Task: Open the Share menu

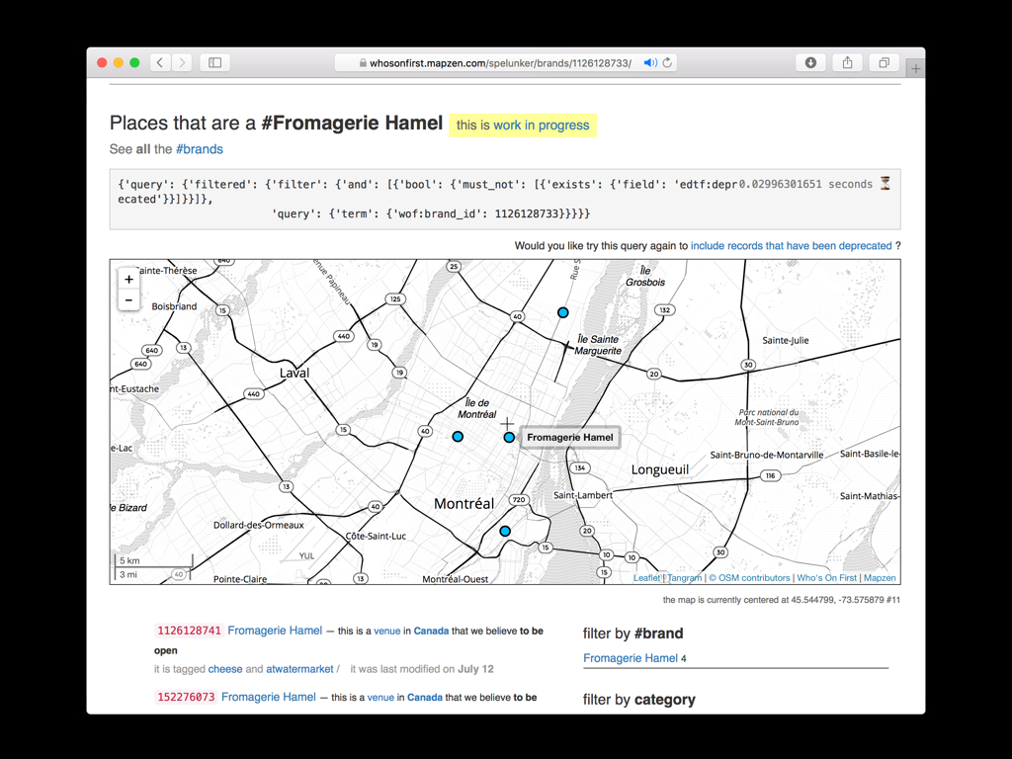Action: [x=847, y=62]
